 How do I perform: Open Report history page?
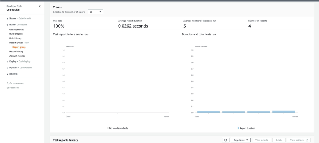pos(16,51)
